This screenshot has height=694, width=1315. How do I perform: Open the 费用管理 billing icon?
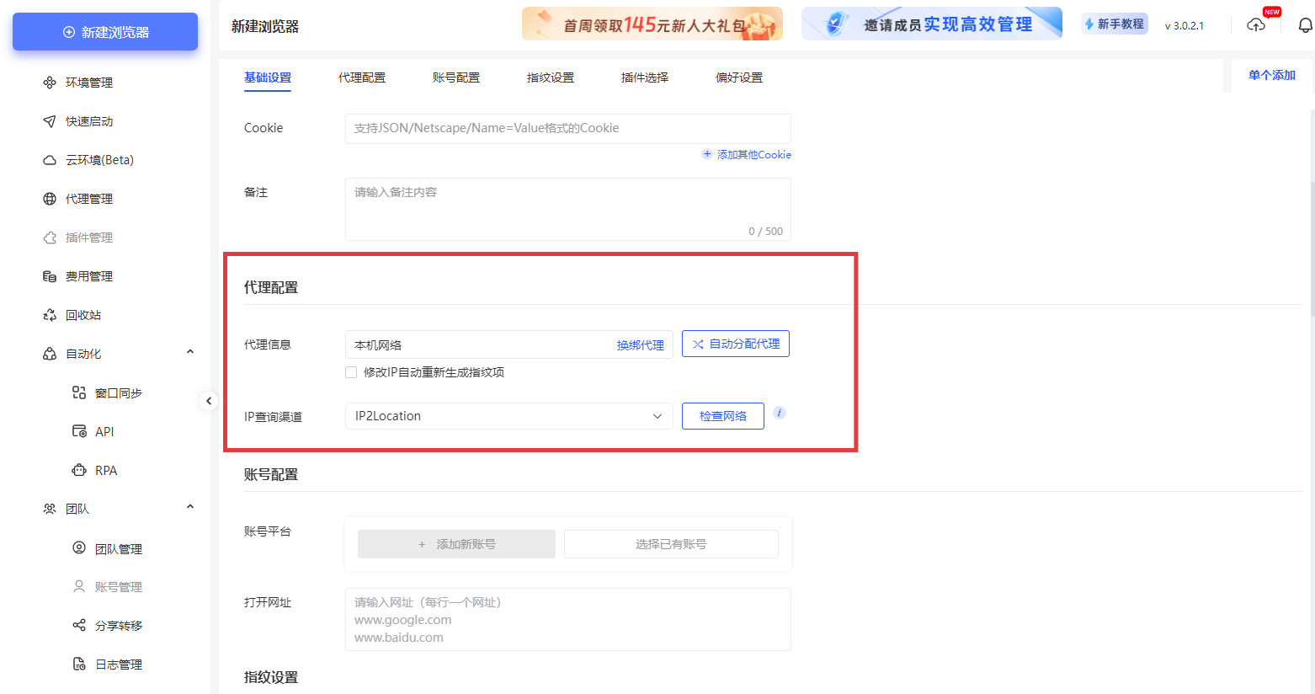pyautogui.click(x=50, y=275)
